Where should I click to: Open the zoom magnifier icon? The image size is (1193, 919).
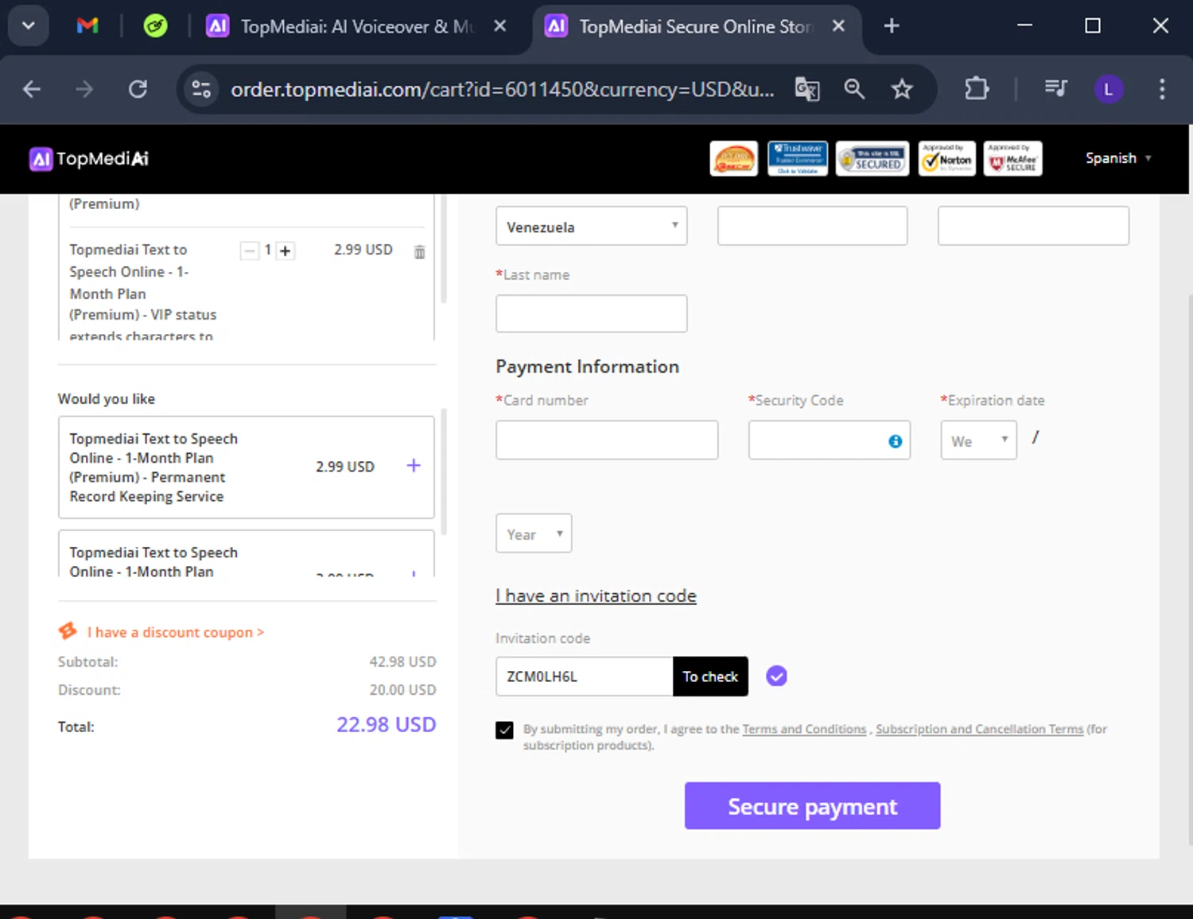pyautogui.click(x=854, y=89)
